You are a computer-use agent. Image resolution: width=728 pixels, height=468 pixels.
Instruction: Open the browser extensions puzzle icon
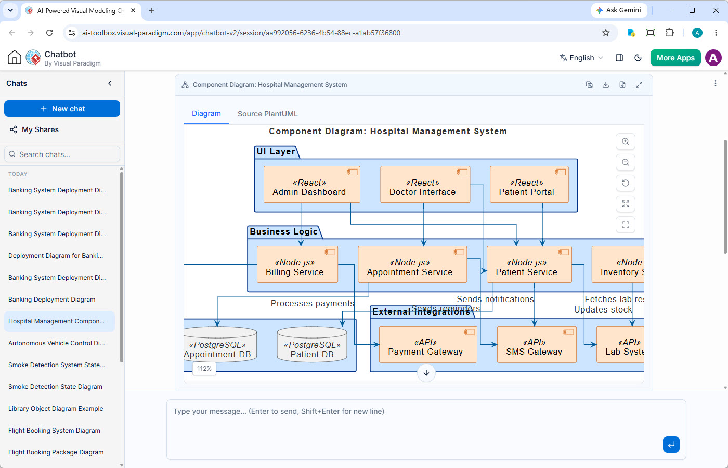[x=670, y=33]
